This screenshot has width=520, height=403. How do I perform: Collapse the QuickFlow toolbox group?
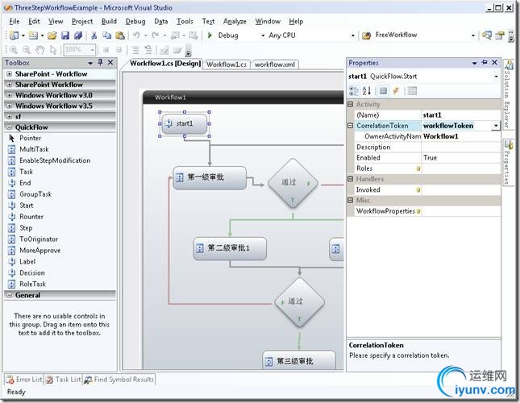pyautogui.click(x=10, y=127)
